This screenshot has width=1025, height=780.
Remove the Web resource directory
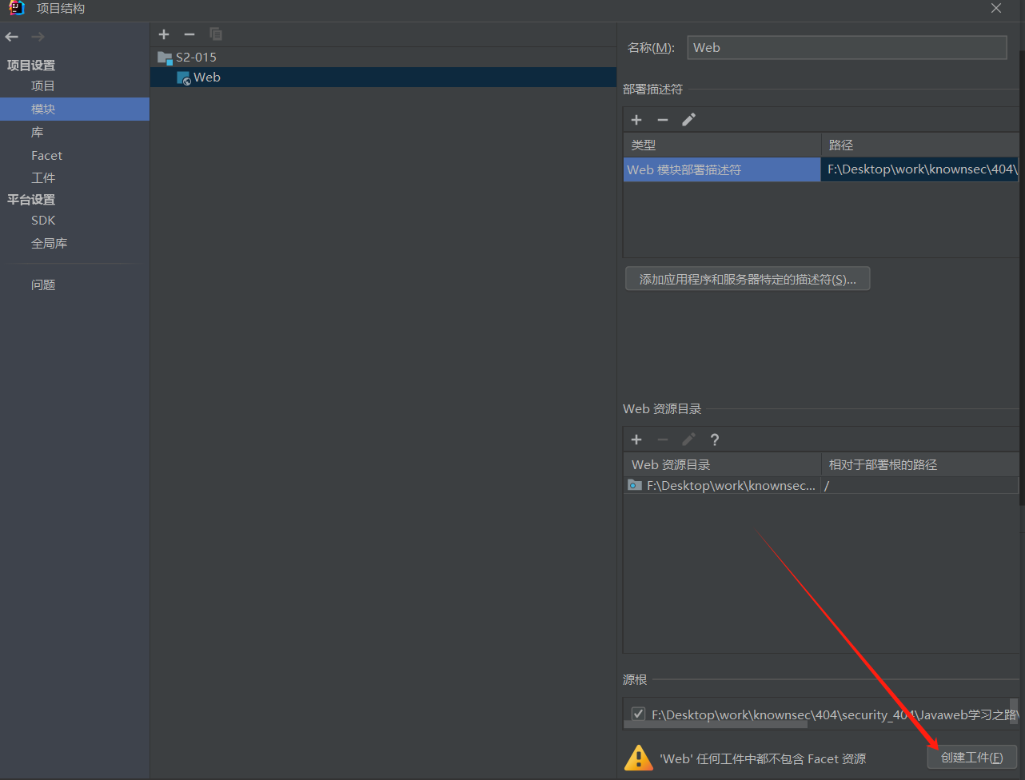(663, 440)
